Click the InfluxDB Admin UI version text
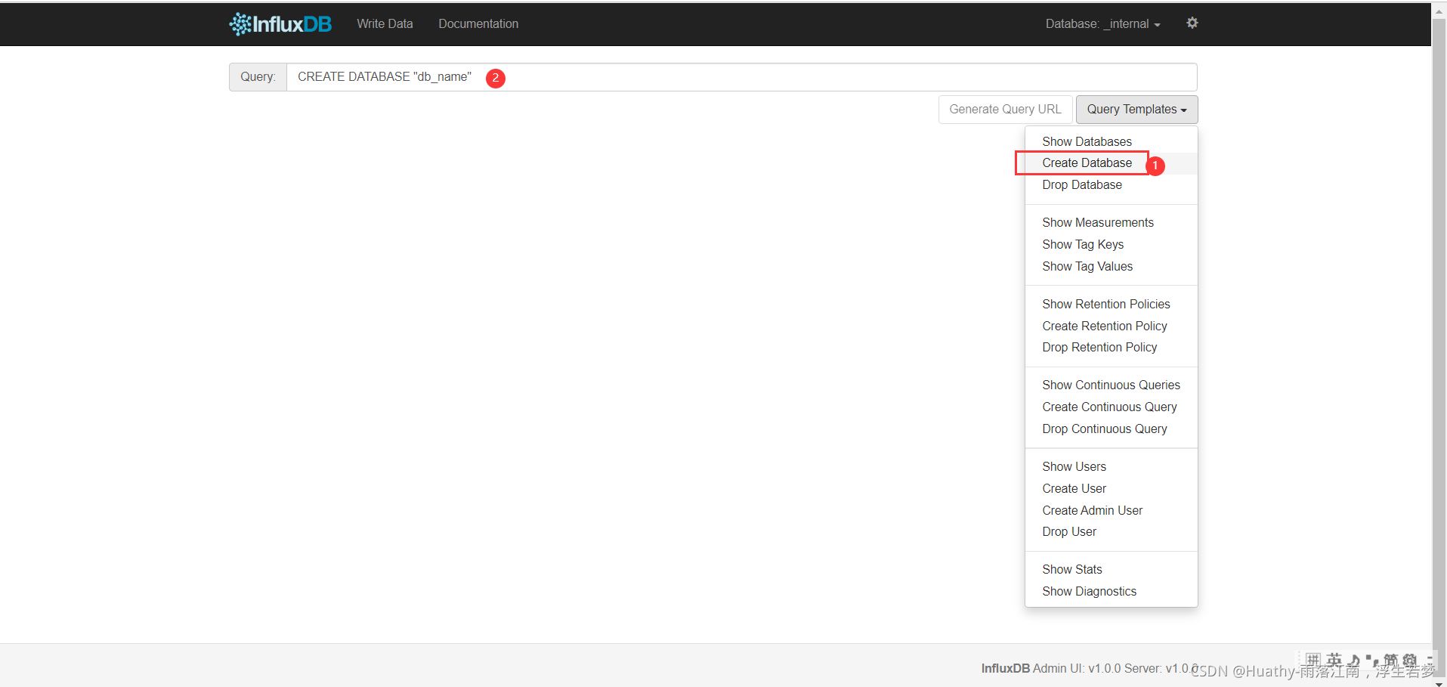This screenshot has height=687, width=1447. (x=1090, y=668)
